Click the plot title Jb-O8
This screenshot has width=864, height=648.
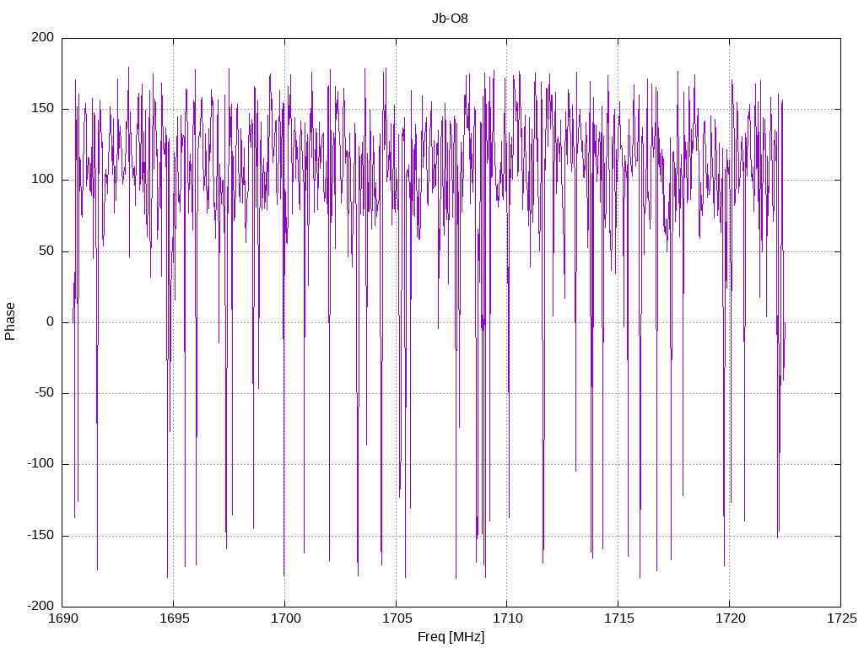[450, 19]
